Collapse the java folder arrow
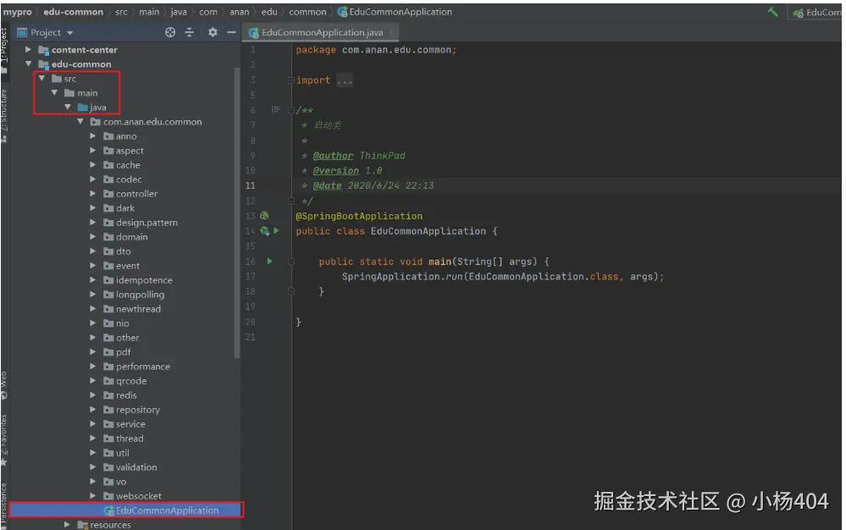The width and height of the screenshot is (846, 530). (68, 108)
